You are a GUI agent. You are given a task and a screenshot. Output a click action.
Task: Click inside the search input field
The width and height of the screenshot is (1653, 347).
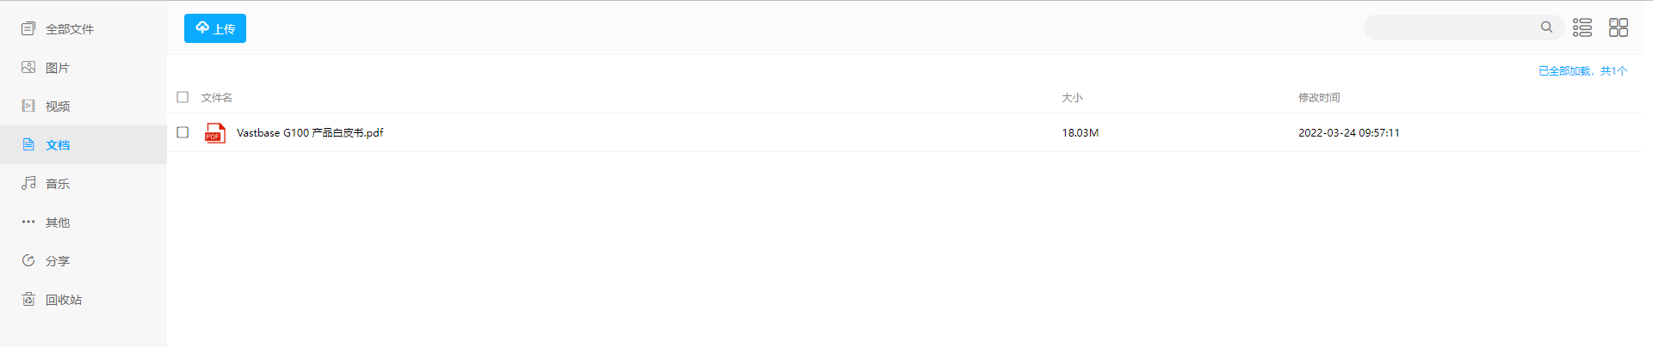(1451, 27)
